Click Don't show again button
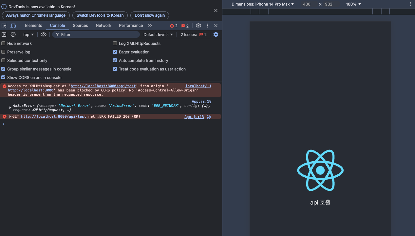415x236 pixels. pyautogui.click(x=150, y=15)
